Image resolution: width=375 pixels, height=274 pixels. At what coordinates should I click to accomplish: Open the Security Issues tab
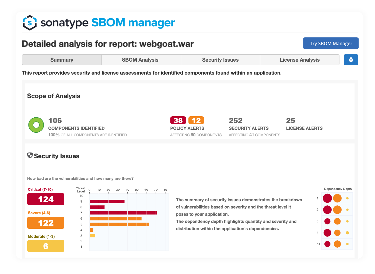coord(220,59)
